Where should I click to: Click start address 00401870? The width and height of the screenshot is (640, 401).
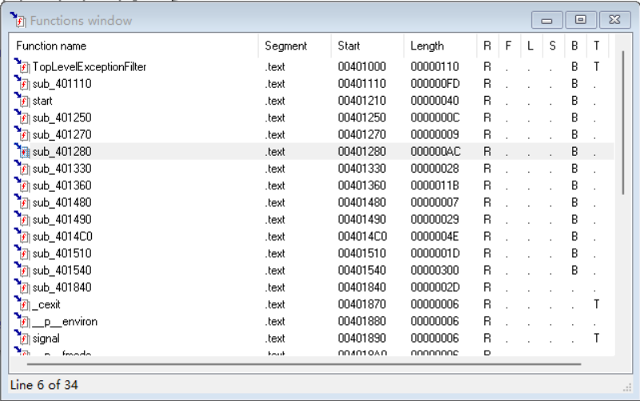(x=362, y=304)
